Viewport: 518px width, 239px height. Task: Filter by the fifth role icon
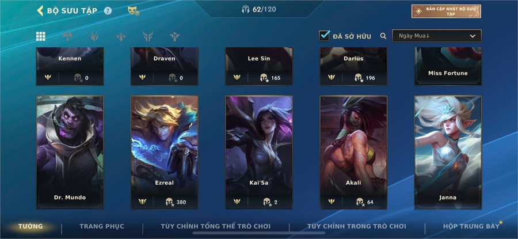point(175,36)
